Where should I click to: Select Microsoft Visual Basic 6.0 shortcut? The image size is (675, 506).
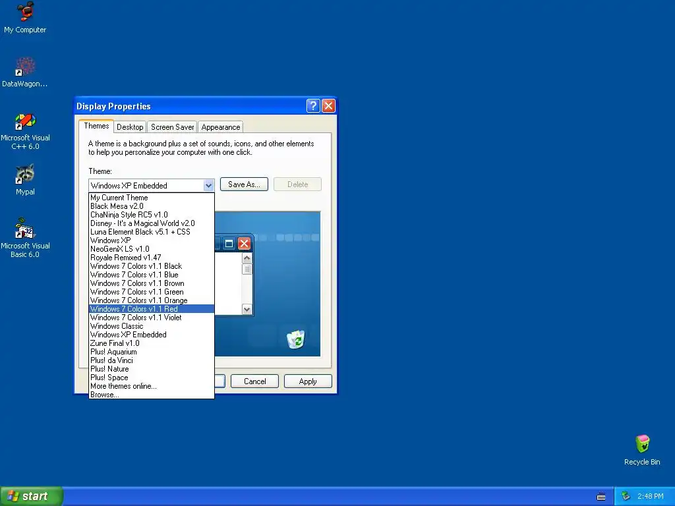click(x=25, y=238)
